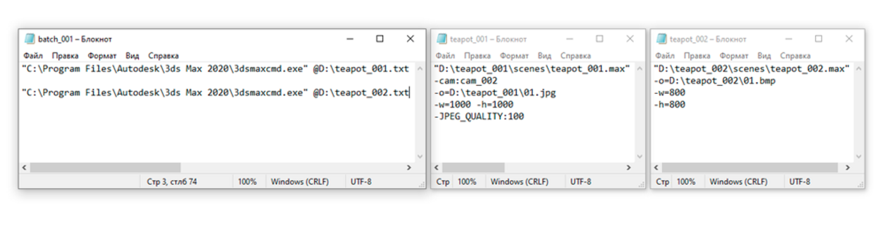Click the teapot_002.max scene path line
The width and height of the screenshot is (885, 229).
(752, 69)
